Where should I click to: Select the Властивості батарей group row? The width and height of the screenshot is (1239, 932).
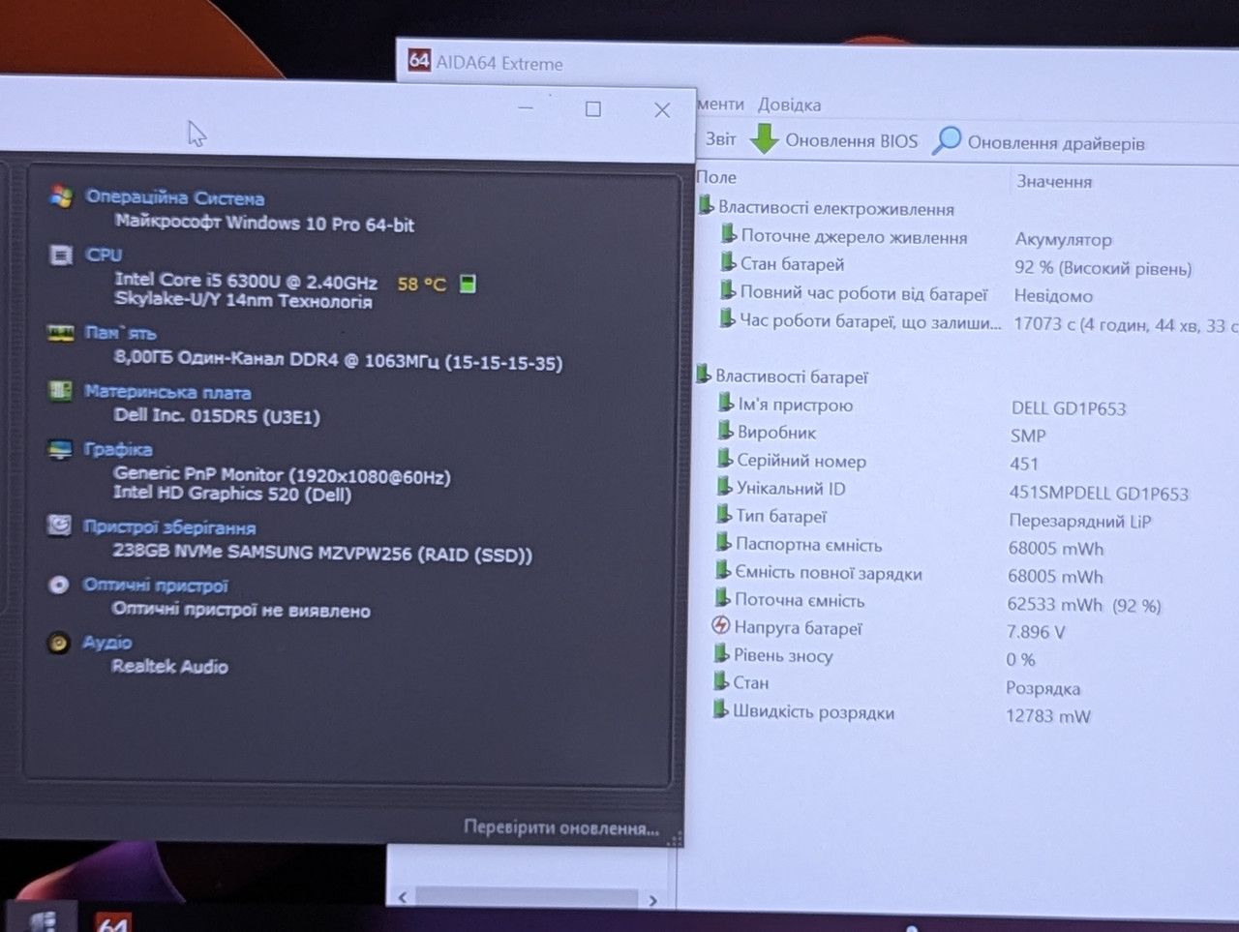click(784, 376)
